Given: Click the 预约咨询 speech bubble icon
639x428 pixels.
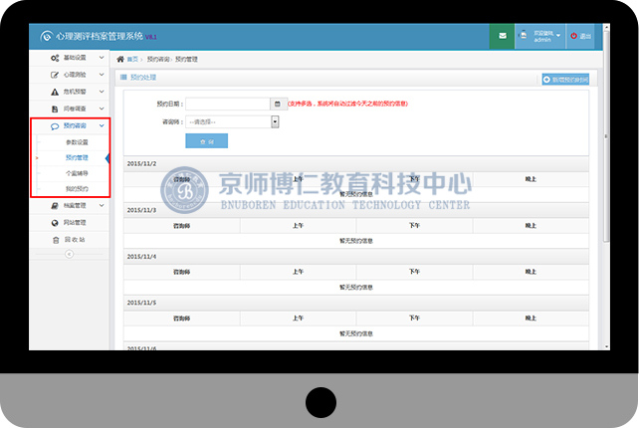Looking at the screenshot, I should tap(55, 126).
